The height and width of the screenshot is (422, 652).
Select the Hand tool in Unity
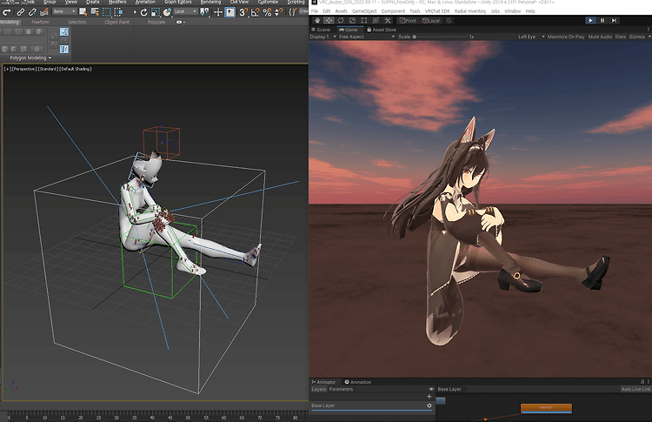(317, 20)
